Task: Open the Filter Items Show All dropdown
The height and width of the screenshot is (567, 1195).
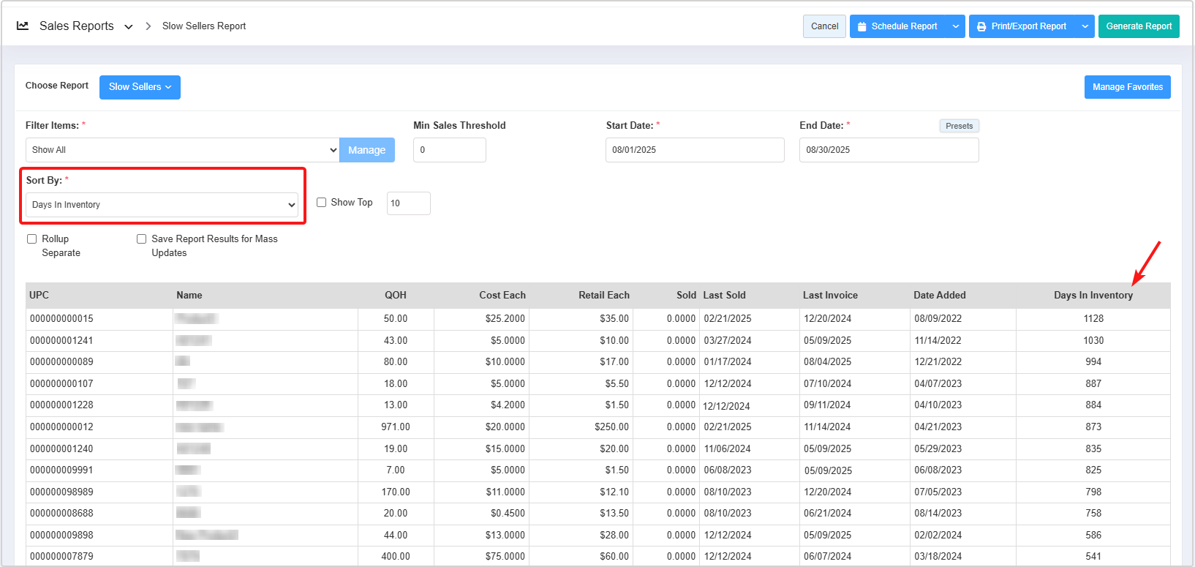Action: 182,150
